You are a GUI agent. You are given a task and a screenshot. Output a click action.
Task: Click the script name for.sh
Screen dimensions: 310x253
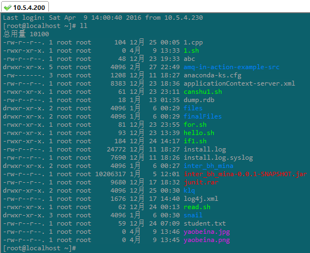pos(195,125)
